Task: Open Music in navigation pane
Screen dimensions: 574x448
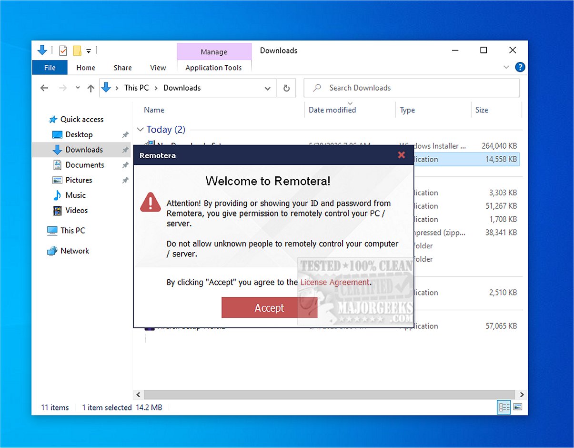Action: click(x=75, y=195)
